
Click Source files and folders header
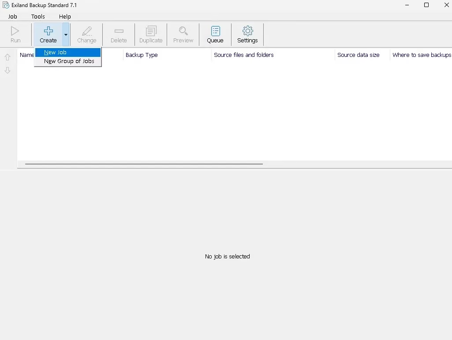coord(243,55)
